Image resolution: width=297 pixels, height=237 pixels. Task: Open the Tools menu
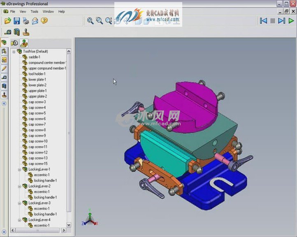click(34, 12)
